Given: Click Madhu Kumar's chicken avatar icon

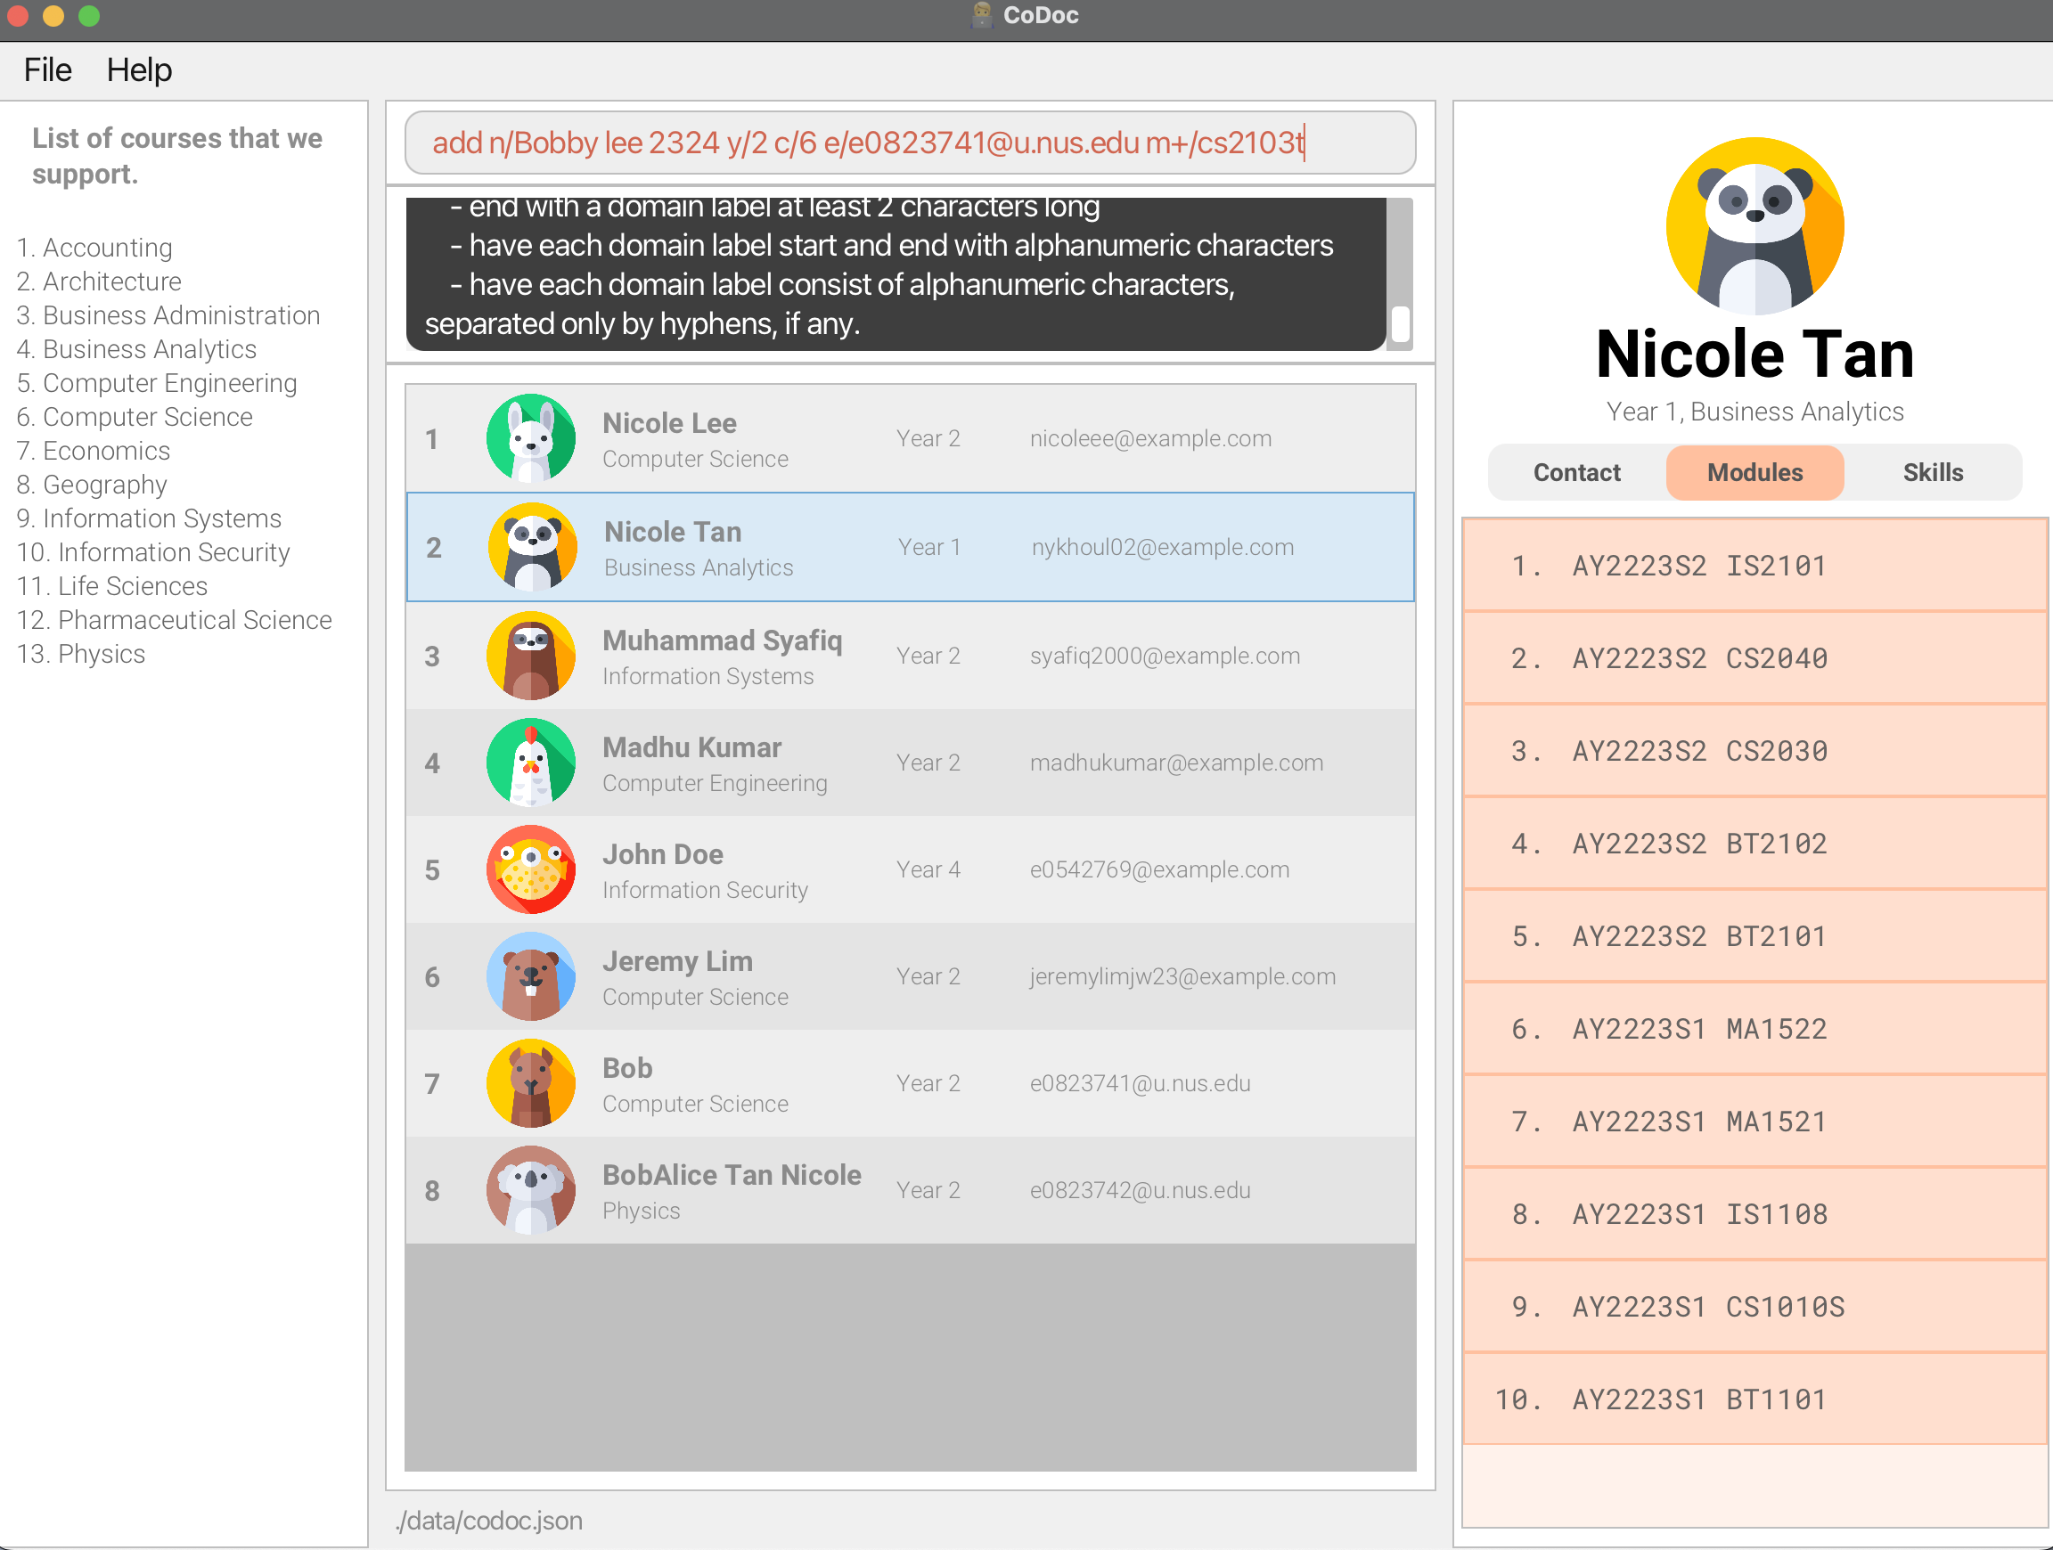Looking at the screenshot, I should pos(531,763).
